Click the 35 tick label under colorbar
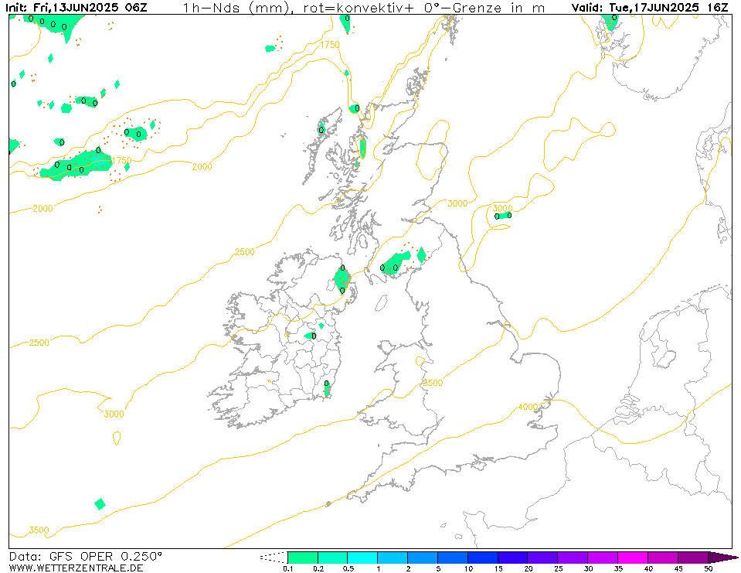This screenshot has width=741, height=573. tap(618, 568)
